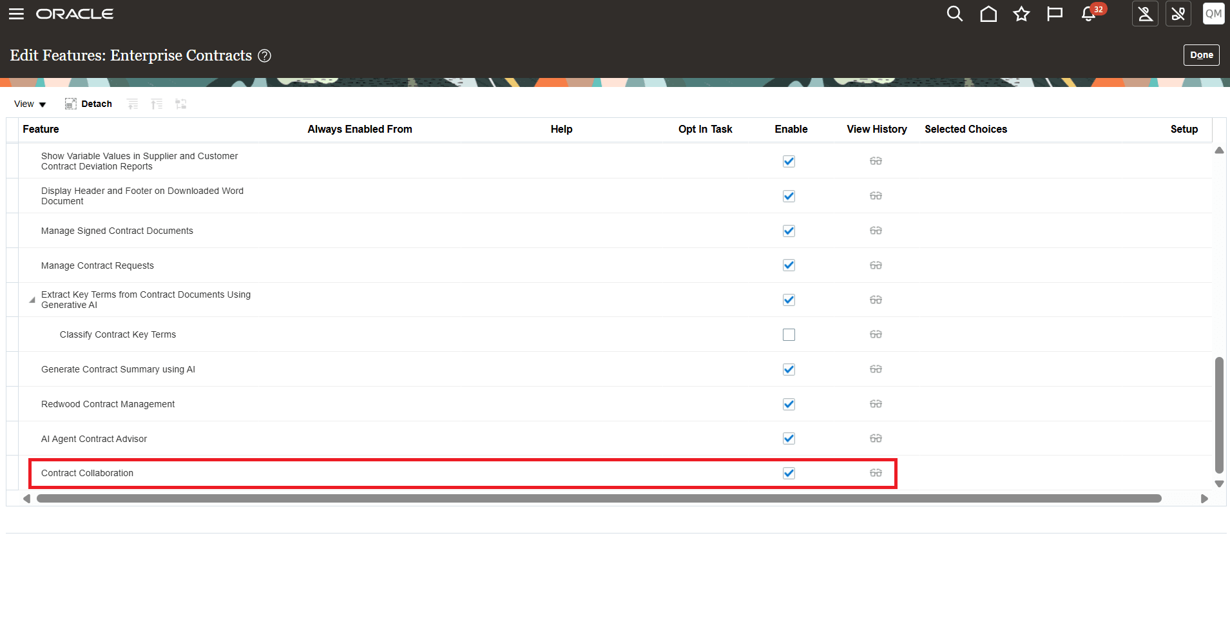Click the Oracle logo
This screenshot has height=625, width=1230.
point(75,14)
